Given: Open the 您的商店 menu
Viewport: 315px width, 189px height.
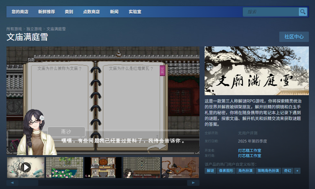Looking at the screenshot, I should (20, 12).
